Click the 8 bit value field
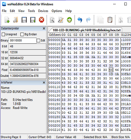 (27, 46)
